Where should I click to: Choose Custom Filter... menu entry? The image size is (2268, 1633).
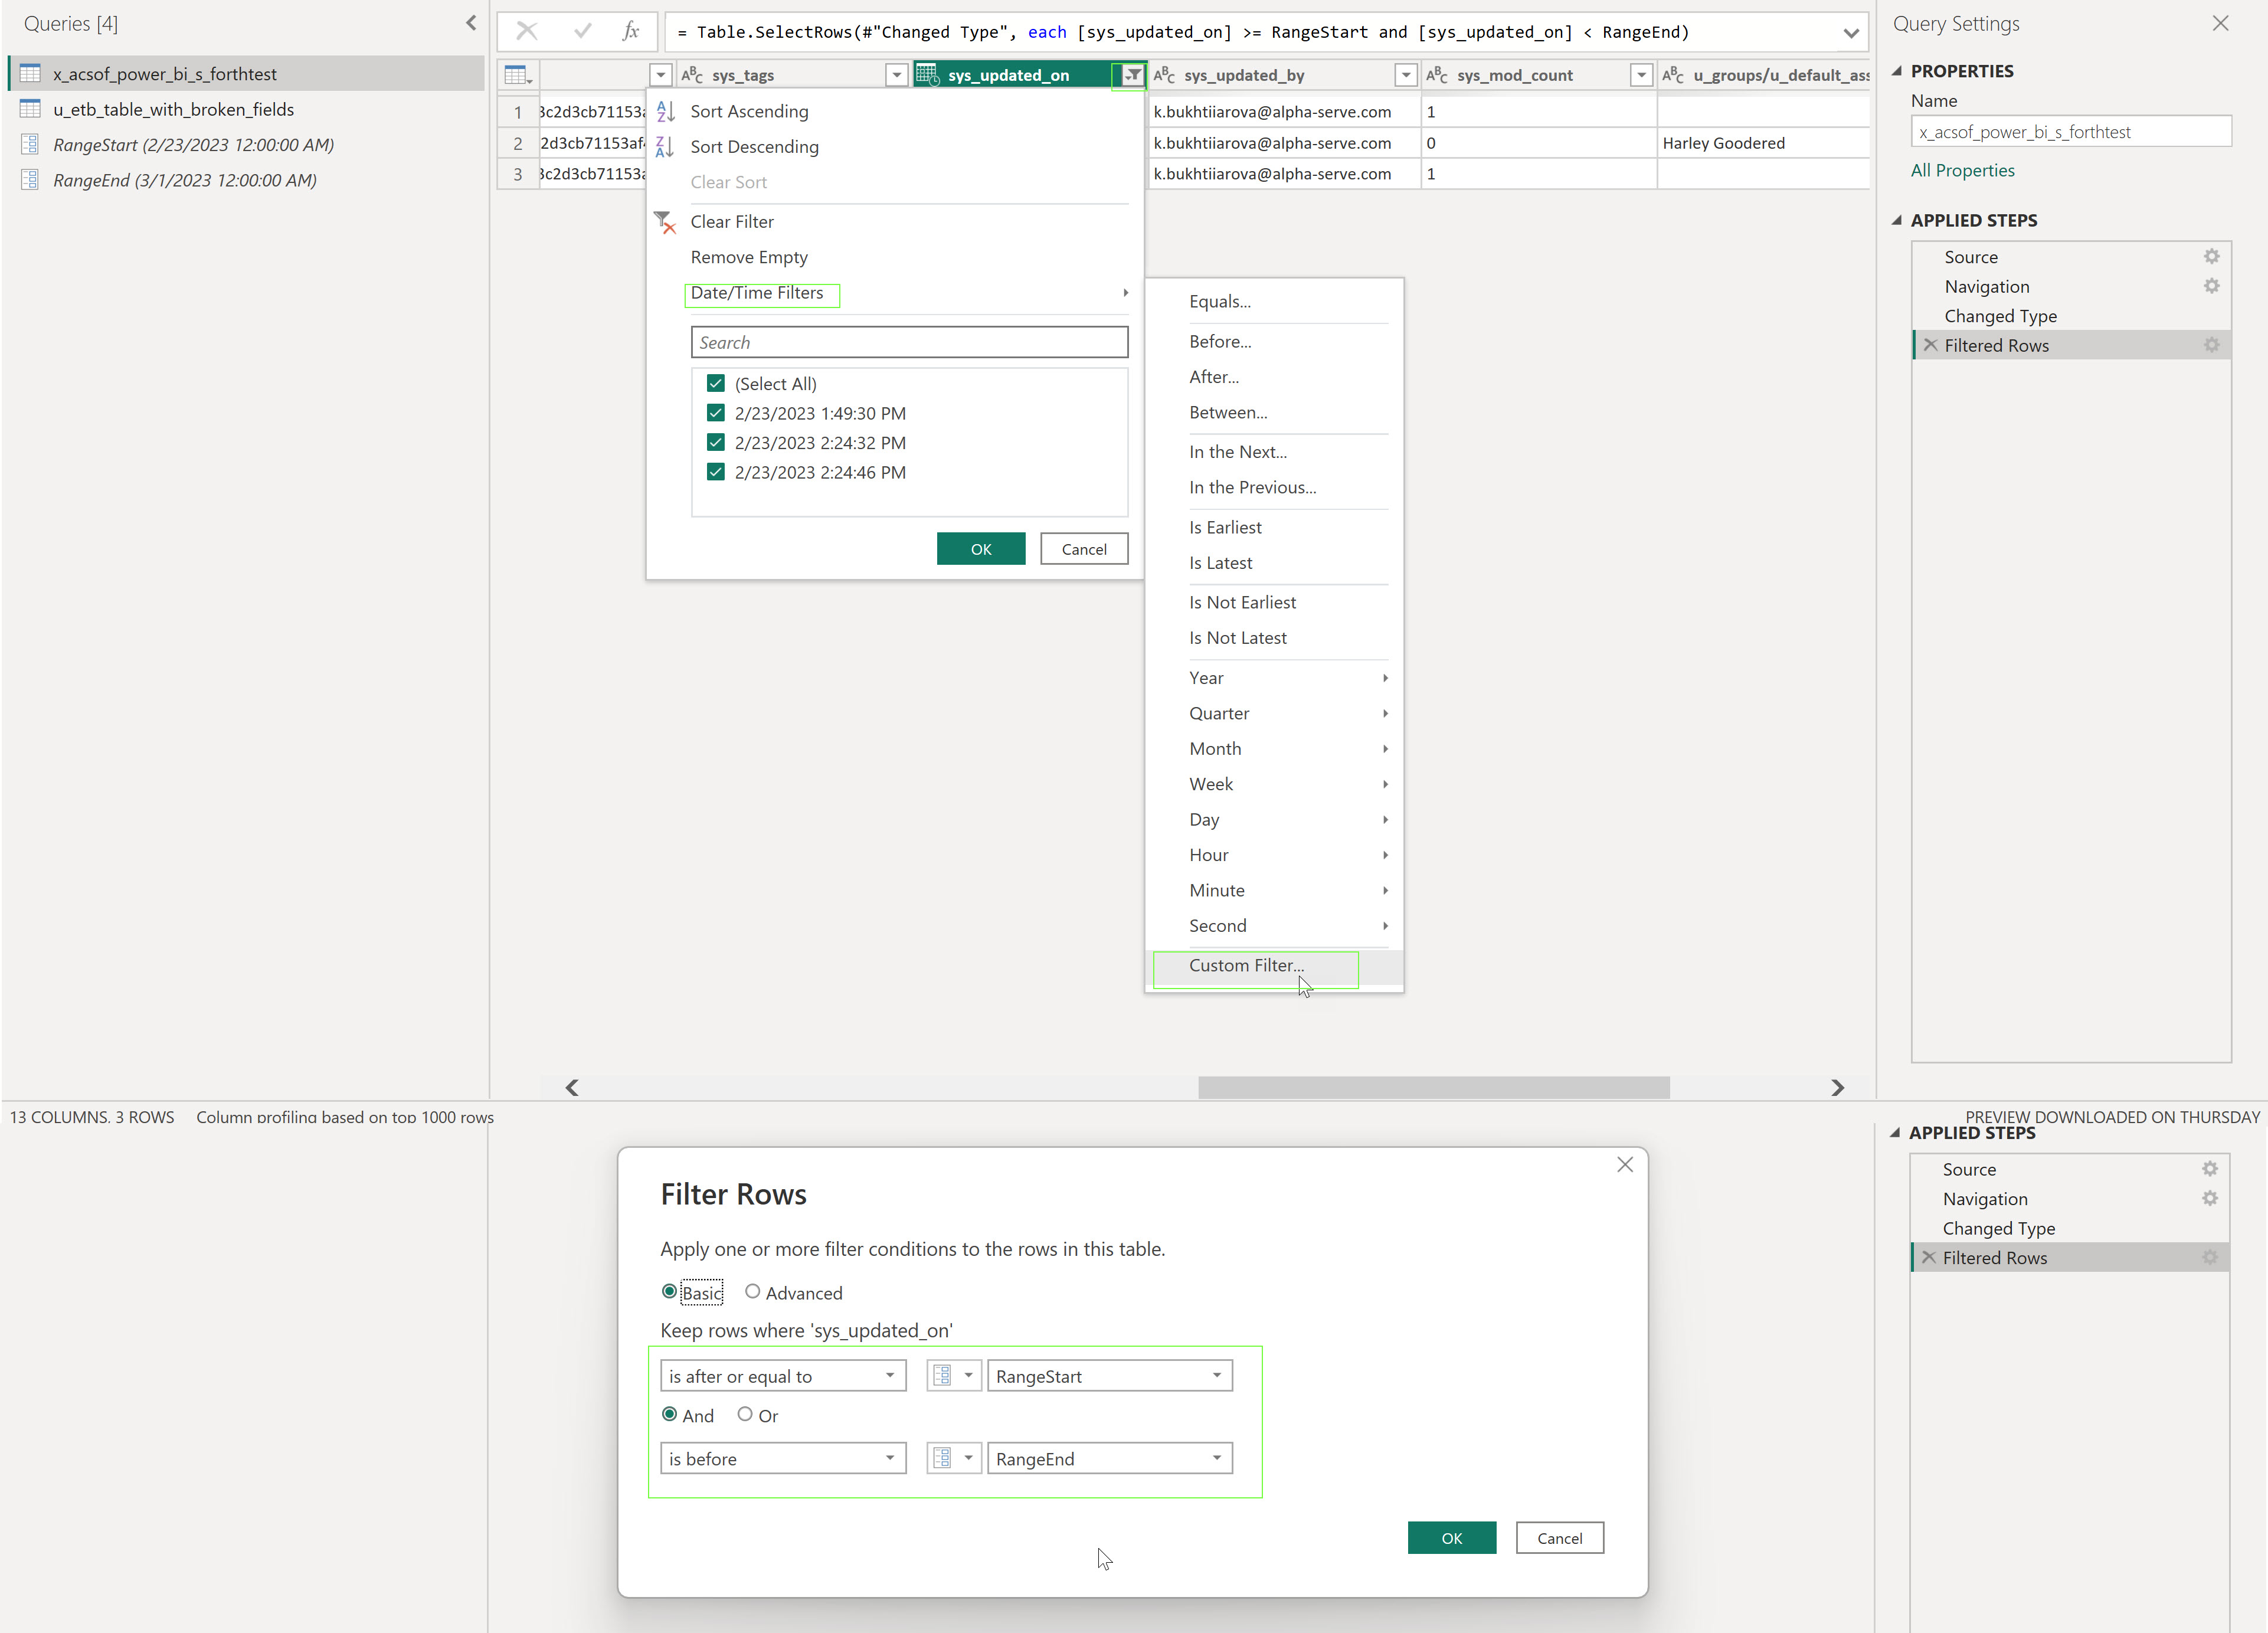tap(1246, 965)
